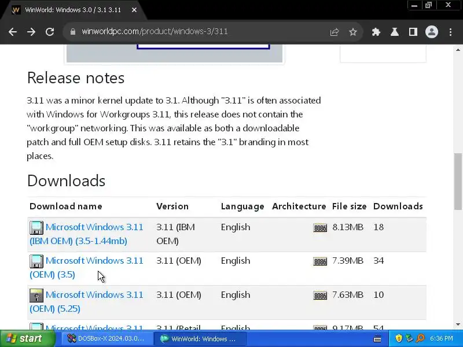Click 5.25 disk icon for OEM download

pyautogui.click(x=36, y=296)
